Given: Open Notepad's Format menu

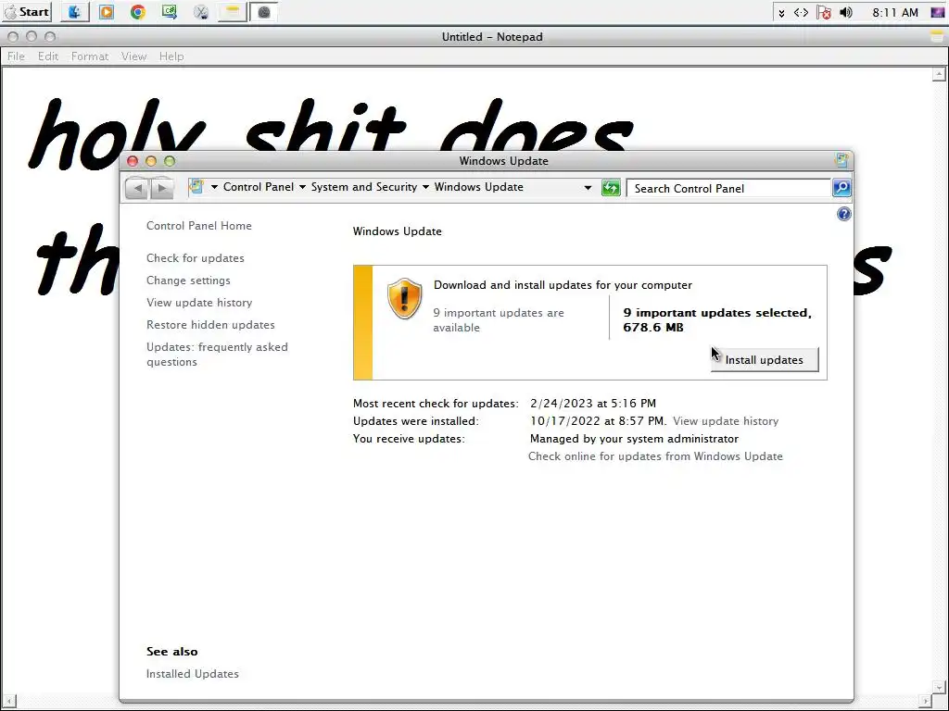Looking at the screenshot, I should [90, 56].
